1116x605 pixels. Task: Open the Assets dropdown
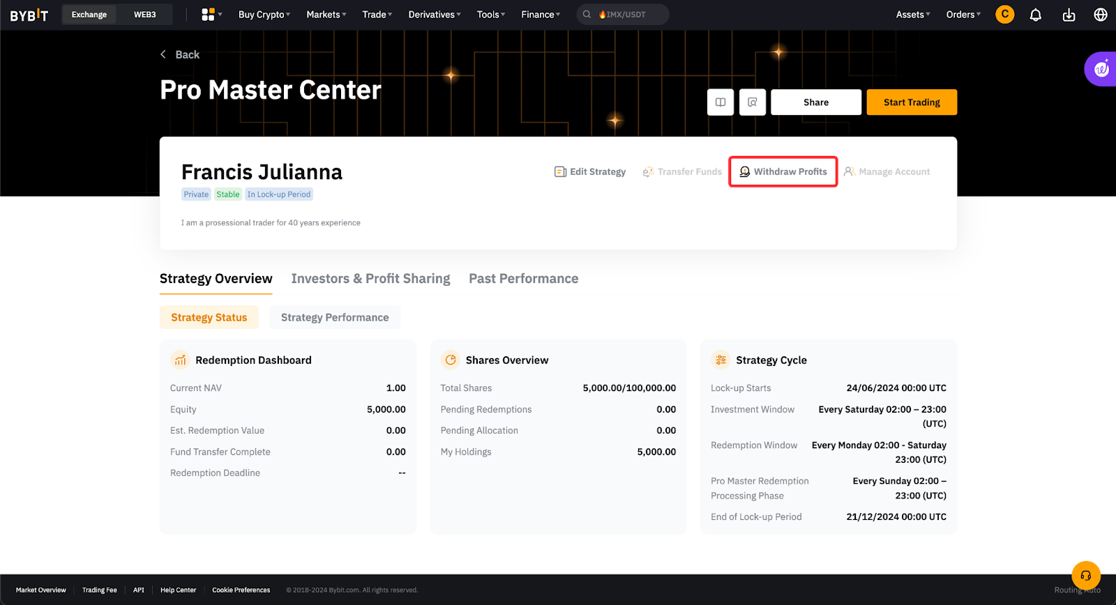pos(912,15)
